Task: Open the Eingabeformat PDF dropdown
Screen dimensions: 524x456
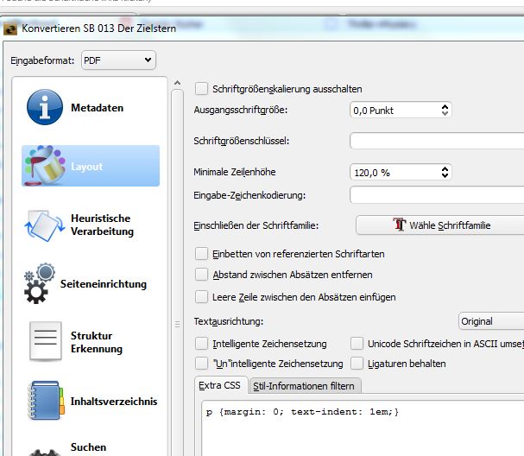Action: tap(118, 60)
